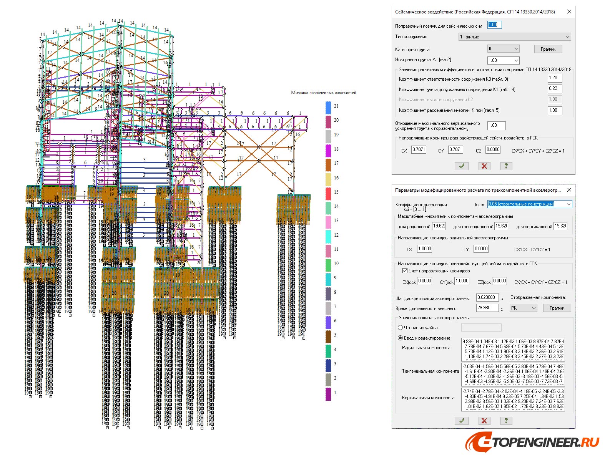Click the CX direction cosine input field
615x461 pixels.
click(419, 150)
